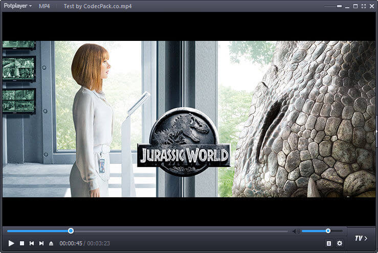The width and height of the screenshot is (378, 253).
Task: Mute audio with the speaker icon
Action: (x=296, y=231)
